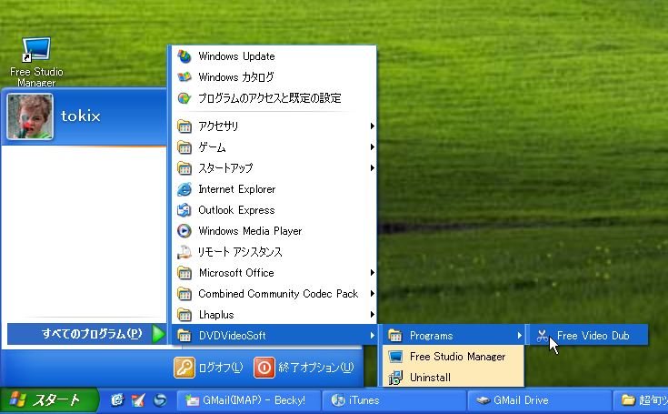Click the Windows Update icon
The image size is (668, 414).
click(x=184, y=56)
